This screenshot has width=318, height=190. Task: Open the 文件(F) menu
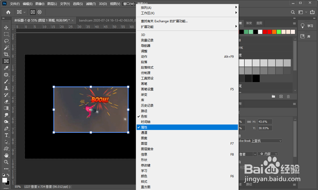click(x=15, y=4)
